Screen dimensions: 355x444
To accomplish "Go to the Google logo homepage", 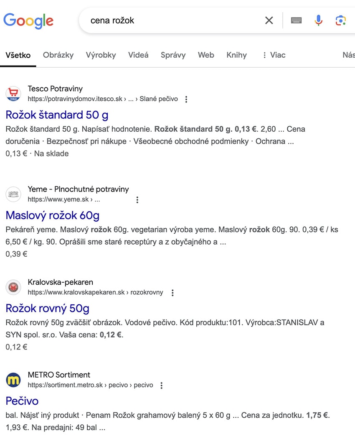I will click(28, 20).
